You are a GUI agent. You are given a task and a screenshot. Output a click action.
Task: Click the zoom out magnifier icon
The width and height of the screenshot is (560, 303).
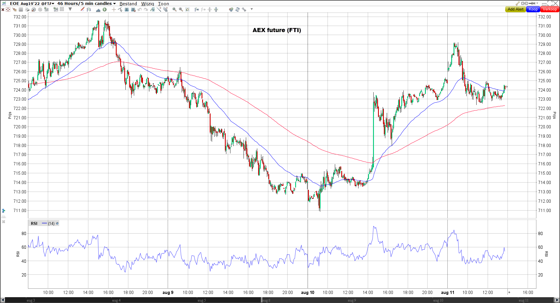tap(181, 9)
